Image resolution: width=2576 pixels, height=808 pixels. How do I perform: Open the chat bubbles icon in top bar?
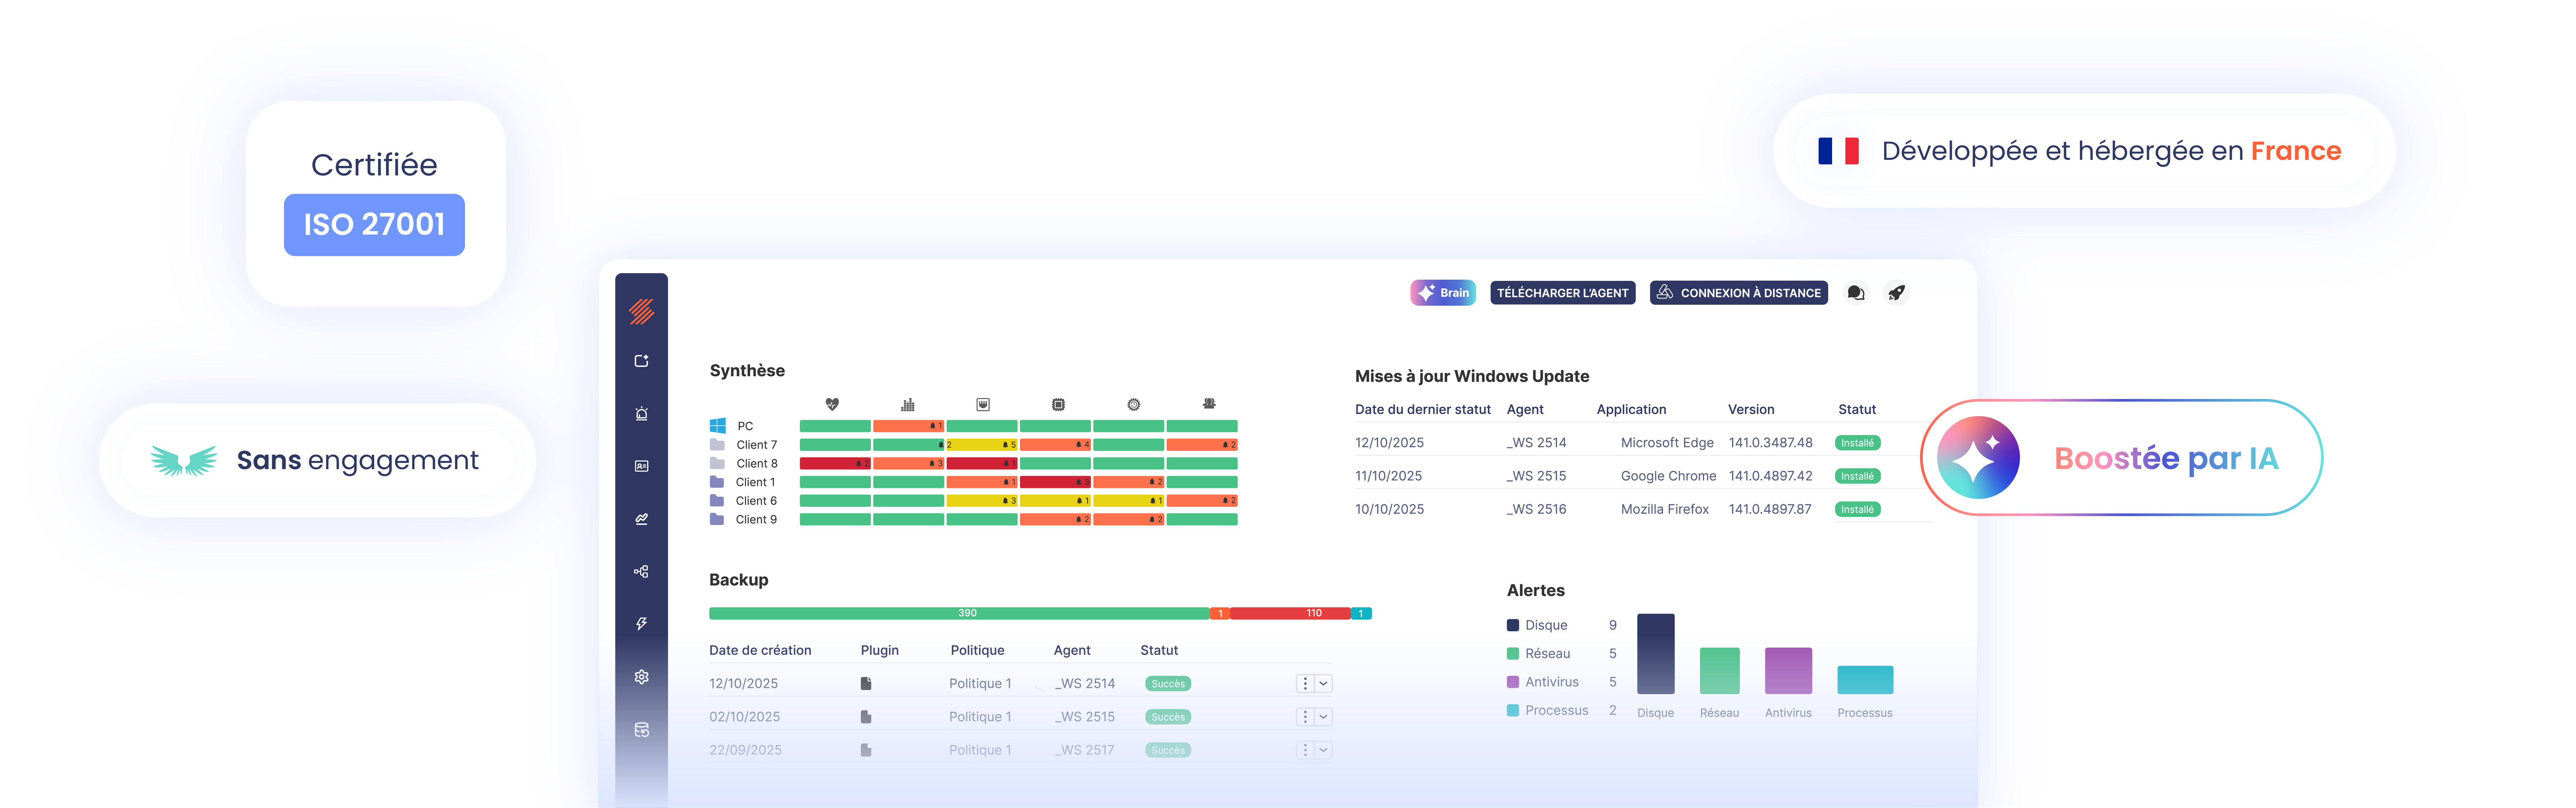(x=1856, y=293)
